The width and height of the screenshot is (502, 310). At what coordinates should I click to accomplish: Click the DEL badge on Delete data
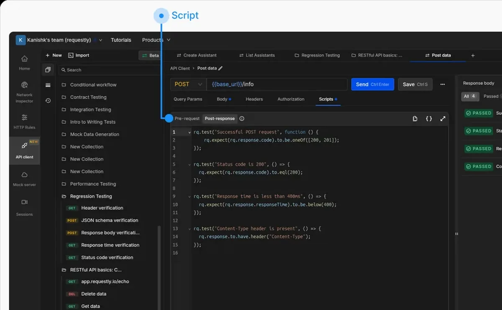[72, 294]
